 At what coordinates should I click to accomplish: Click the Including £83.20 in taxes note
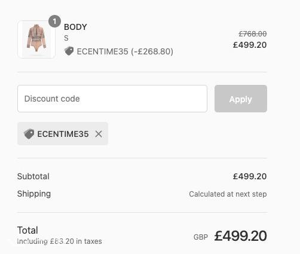click(59, 241)
